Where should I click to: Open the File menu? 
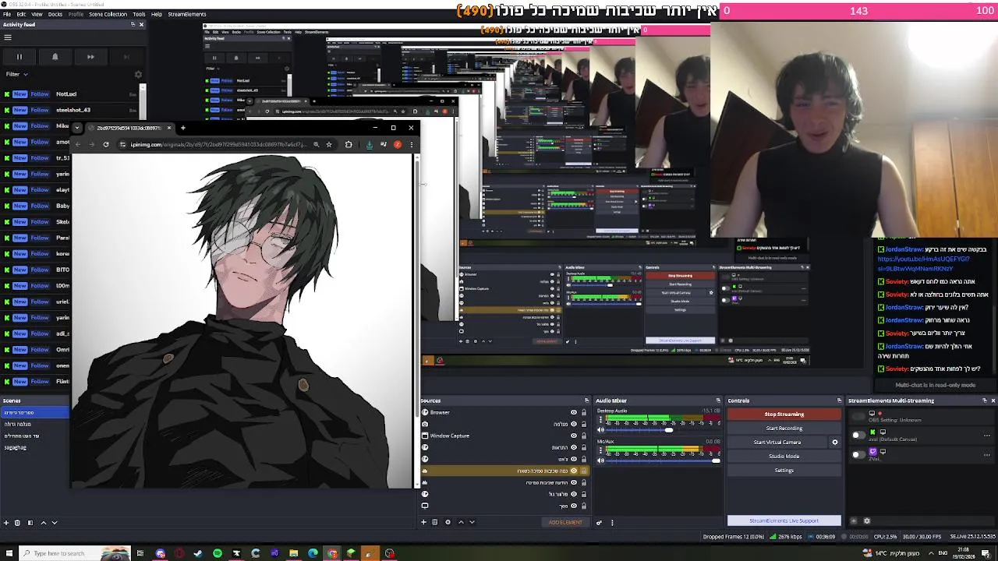[6, 14]
